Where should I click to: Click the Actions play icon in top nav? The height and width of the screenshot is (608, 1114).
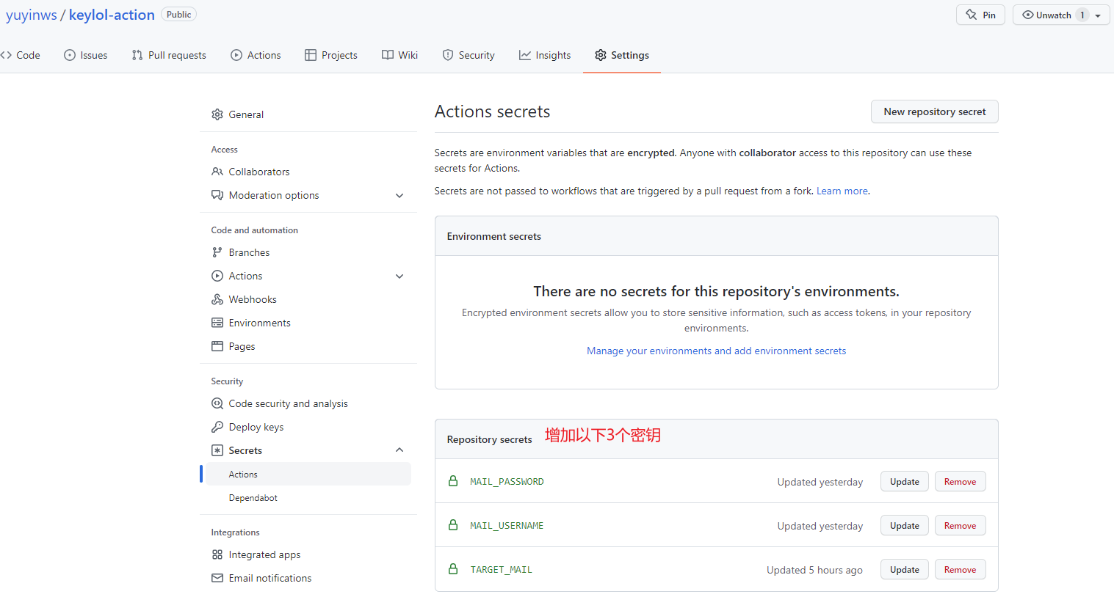point(236,55)
